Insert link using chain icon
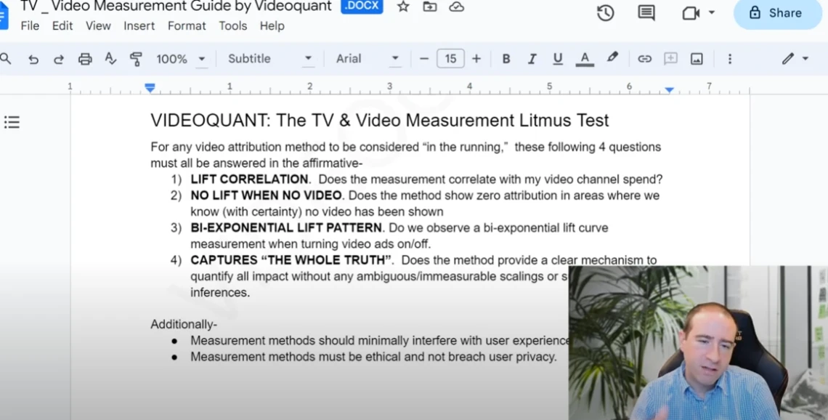The width and height of the screenshot is (828, 420). [x=644, y=59]
